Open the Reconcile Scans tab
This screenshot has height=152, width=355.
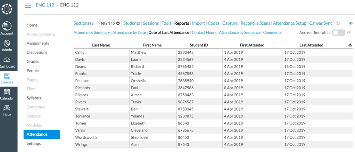click(x=255, y=23)
